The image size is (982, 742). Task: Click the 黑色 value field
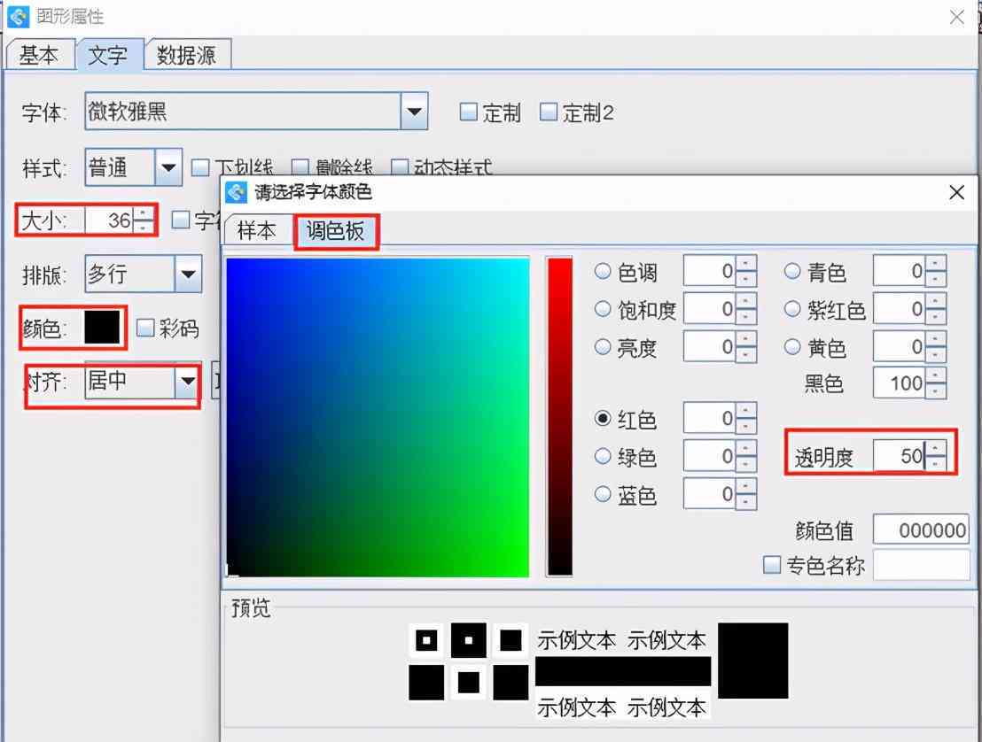click(899, 383)
